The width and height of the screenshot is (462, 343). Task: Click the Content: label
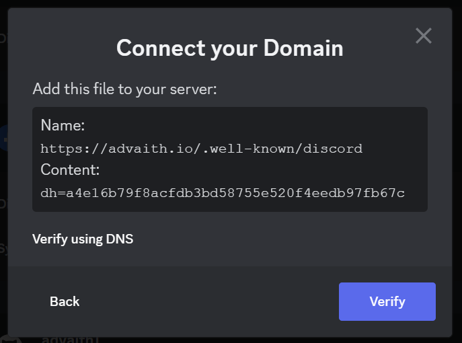tap(70, 169)
